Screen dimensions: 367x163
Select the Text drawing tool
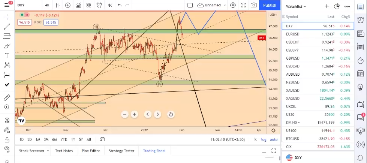click(x=7, y=55)
